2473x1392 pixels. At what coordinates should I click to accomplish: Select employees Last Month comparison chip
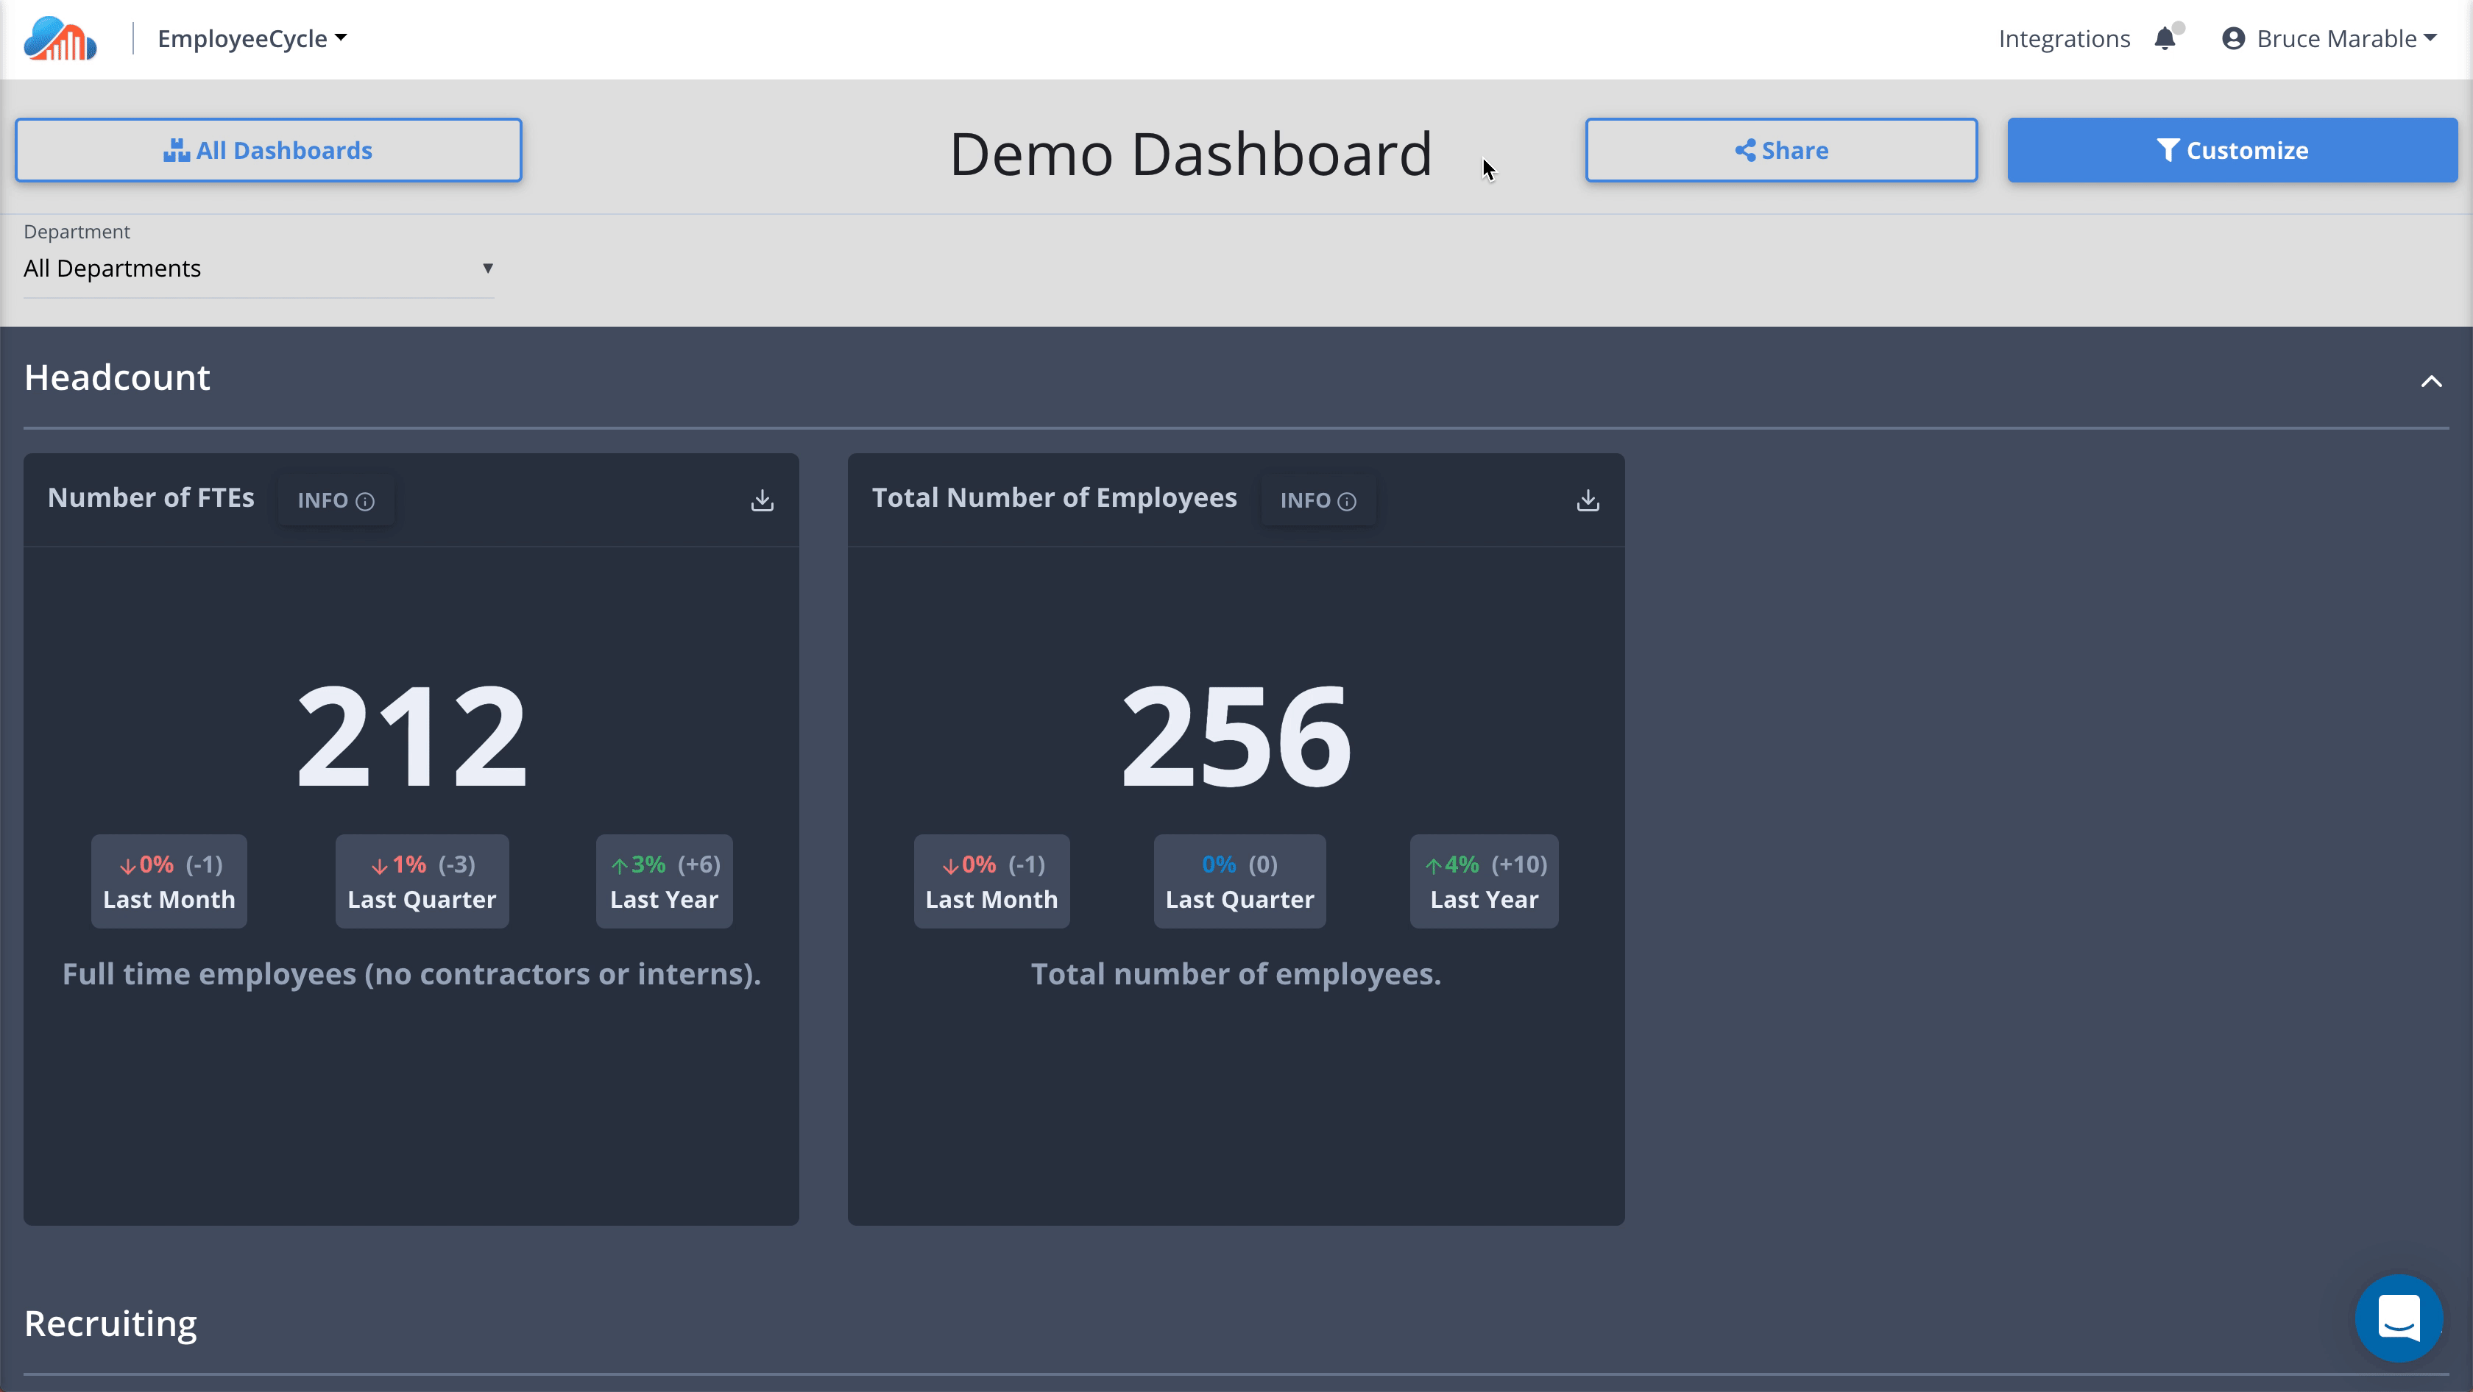[991, 881]
